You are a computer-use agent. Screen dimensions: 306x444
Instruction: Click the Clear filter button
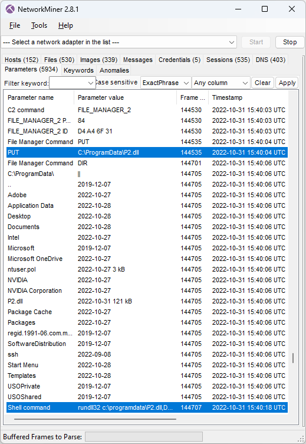coord(262,83)
